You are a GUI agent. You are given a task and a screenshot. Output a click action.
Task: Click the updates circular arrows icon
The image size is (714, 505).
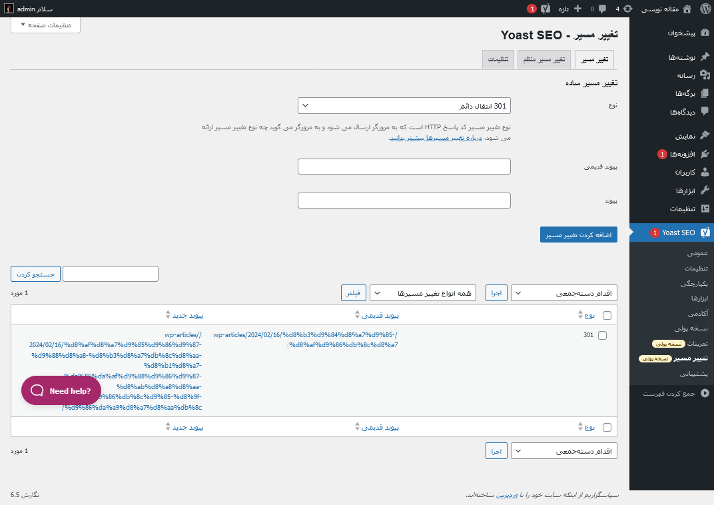(628, 9)
